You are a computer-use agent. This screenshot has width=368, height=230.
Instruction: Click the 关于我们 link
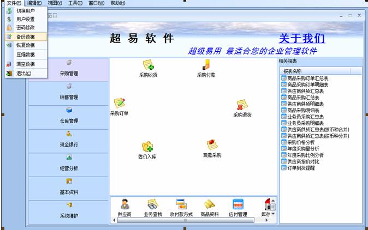click(x=302, y=38)
